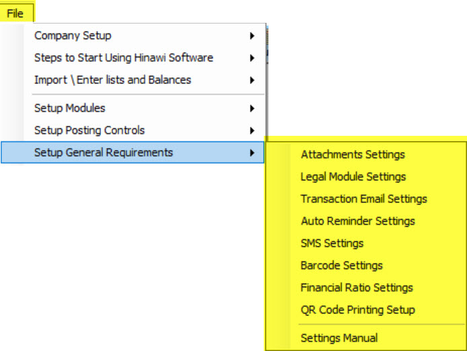Expand arrow beside Setup Posting Controls
This screenshot has height=351, width=467.
coord(252,130)
